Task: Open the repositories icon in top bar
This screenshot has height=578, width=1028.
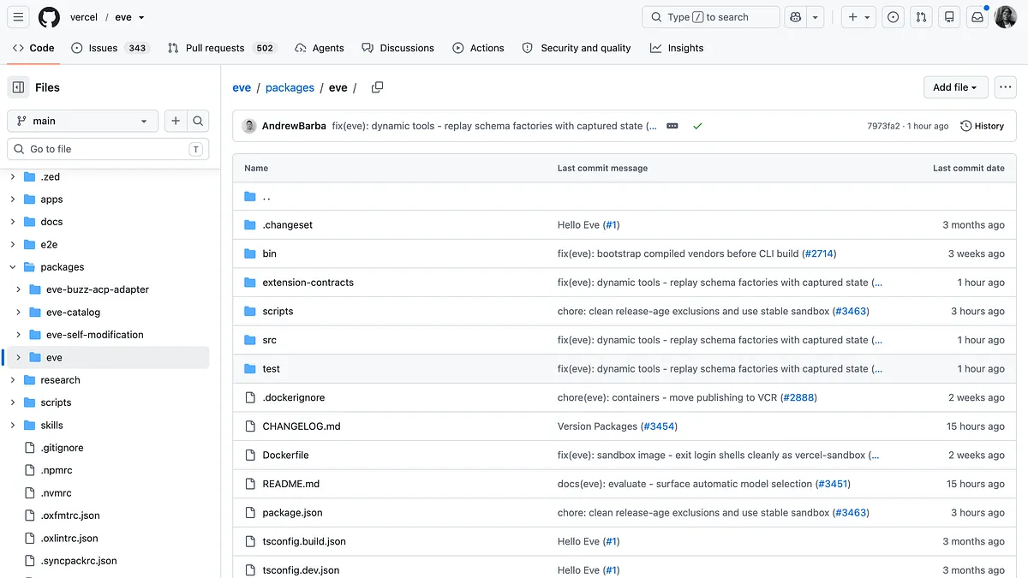Action: pyautogui.click(x=948, y=17)
